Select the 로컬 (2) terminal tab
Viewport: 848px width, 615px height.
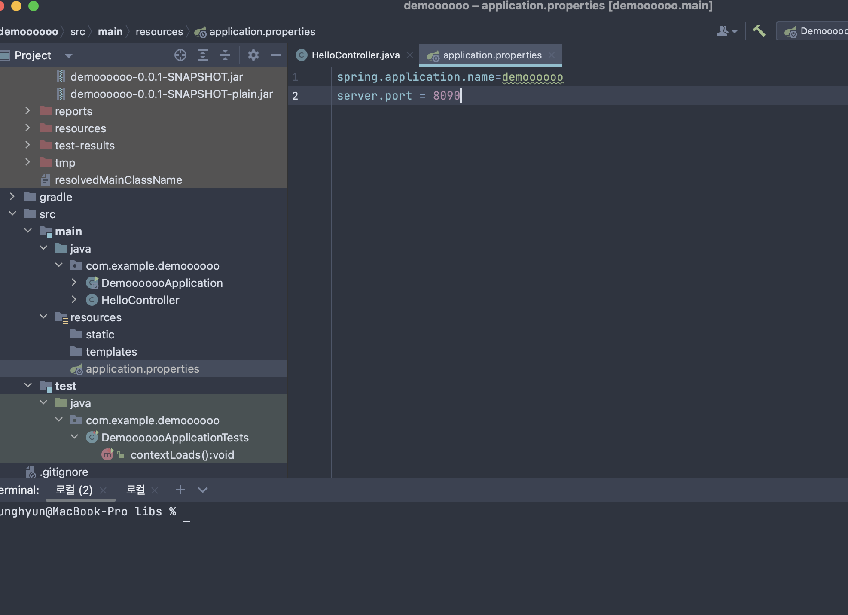[x=74, y=490]
